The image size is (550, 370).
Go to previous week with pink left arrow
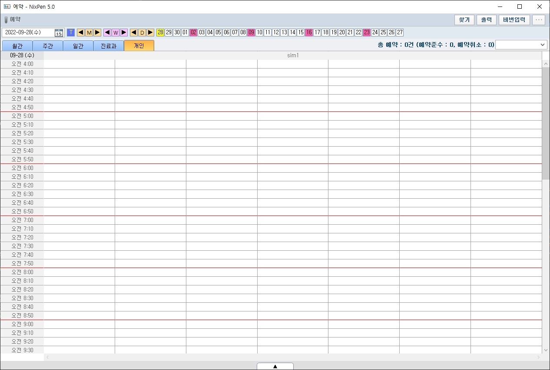pos(107,33)
